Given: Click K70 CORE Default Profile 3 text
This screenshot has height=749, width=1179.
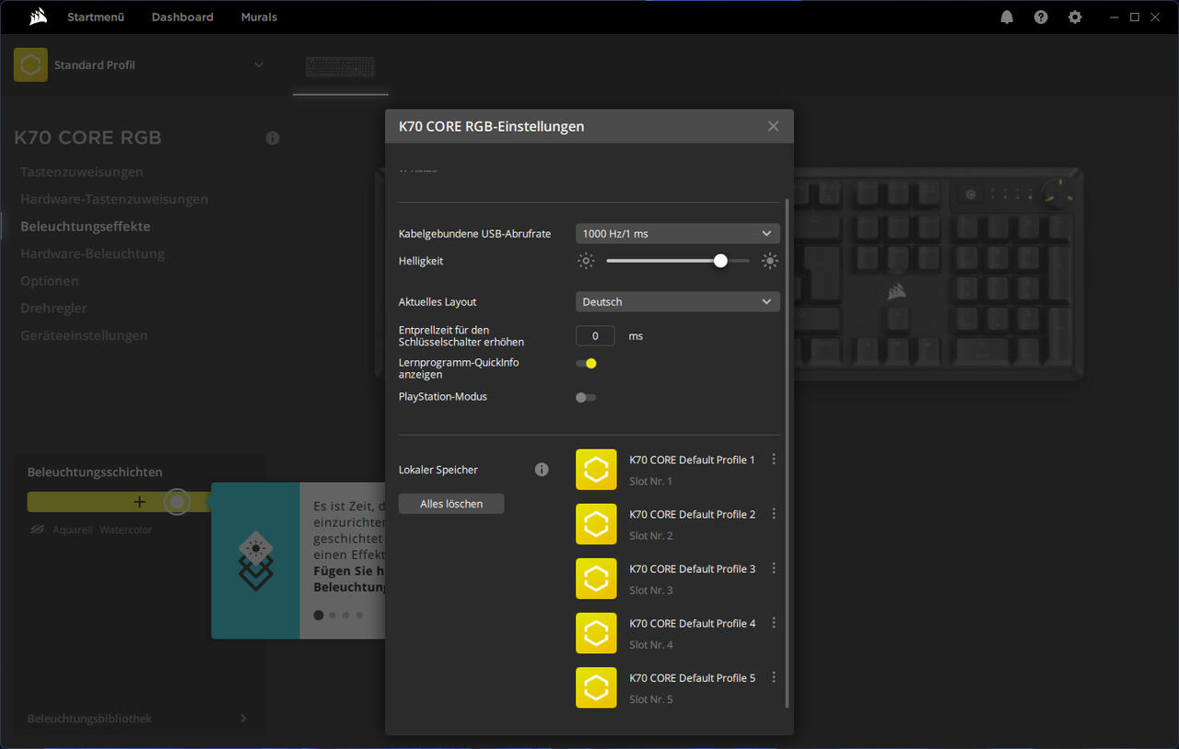Looking at the screenshot, I should pos(692,568).
